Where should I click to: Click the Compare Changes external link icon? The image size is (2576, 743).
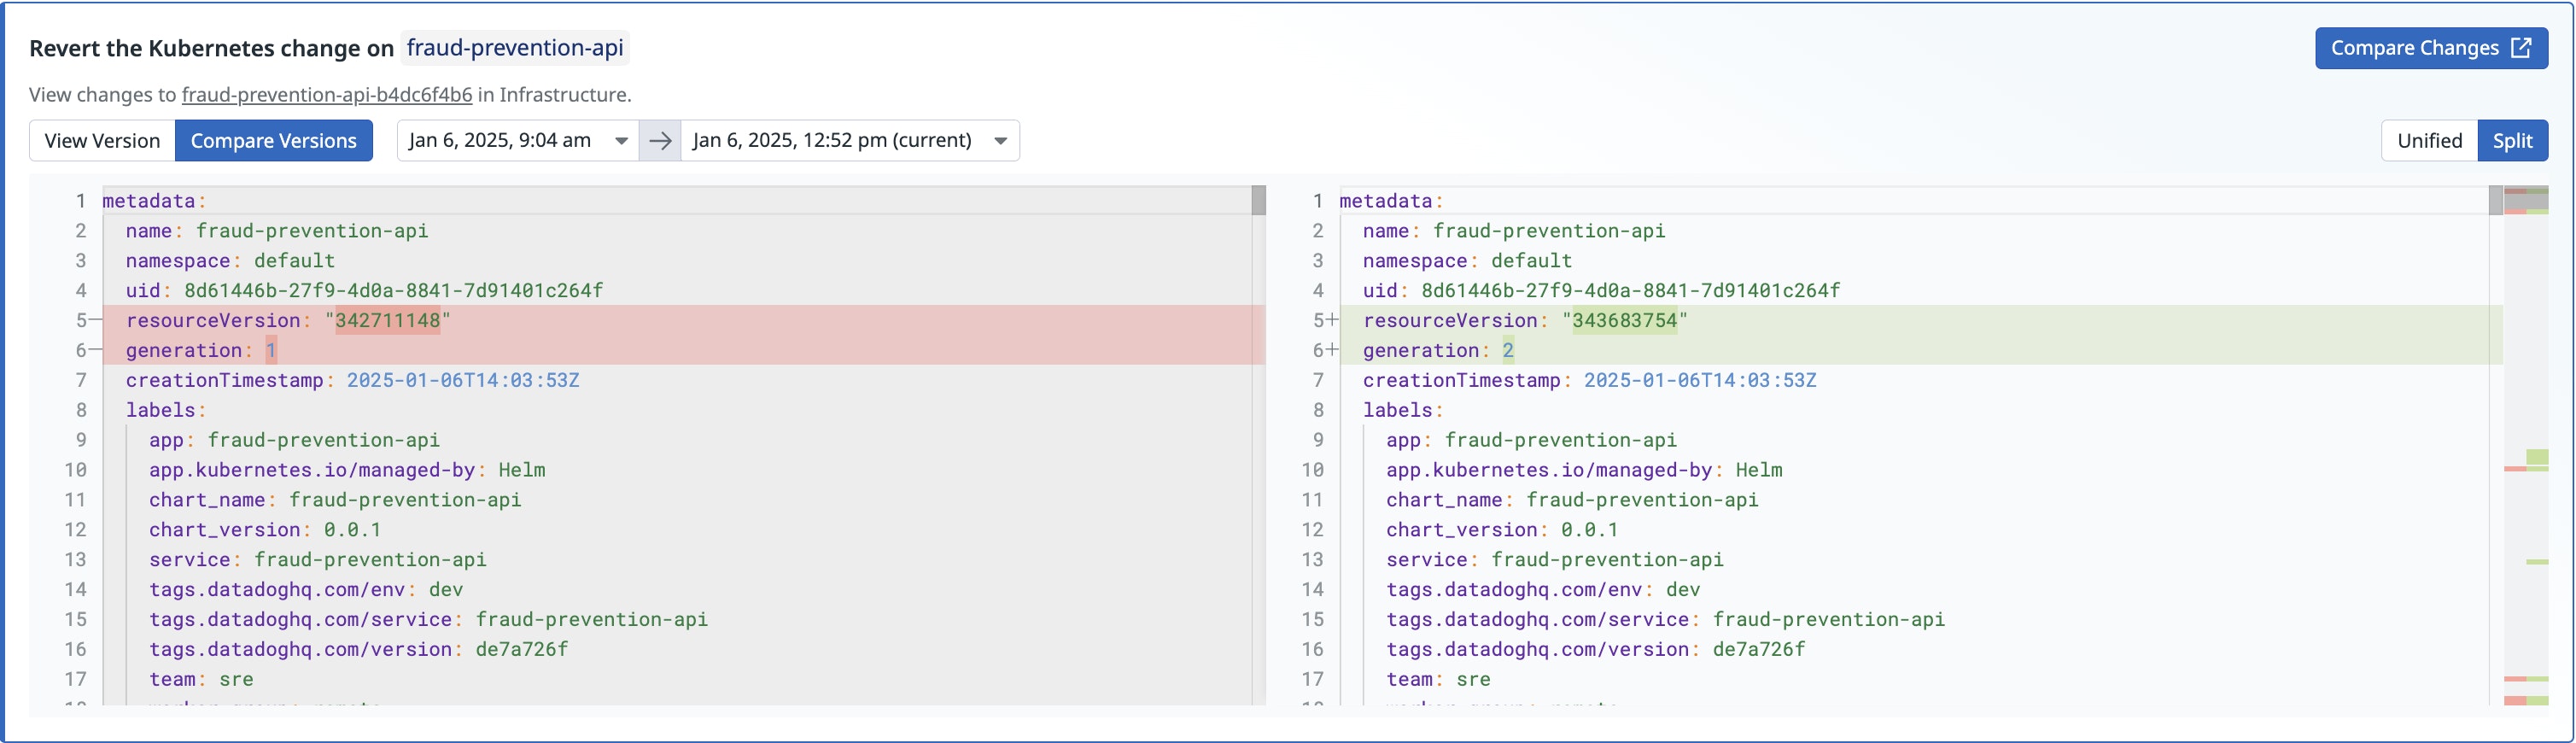tap(2521, 48)
